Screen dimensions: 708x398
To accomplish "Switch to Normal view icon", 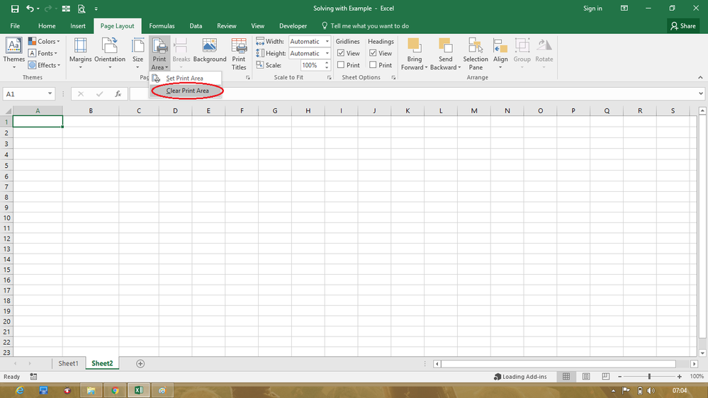I will pyautogui.click(x=566, y=376).
